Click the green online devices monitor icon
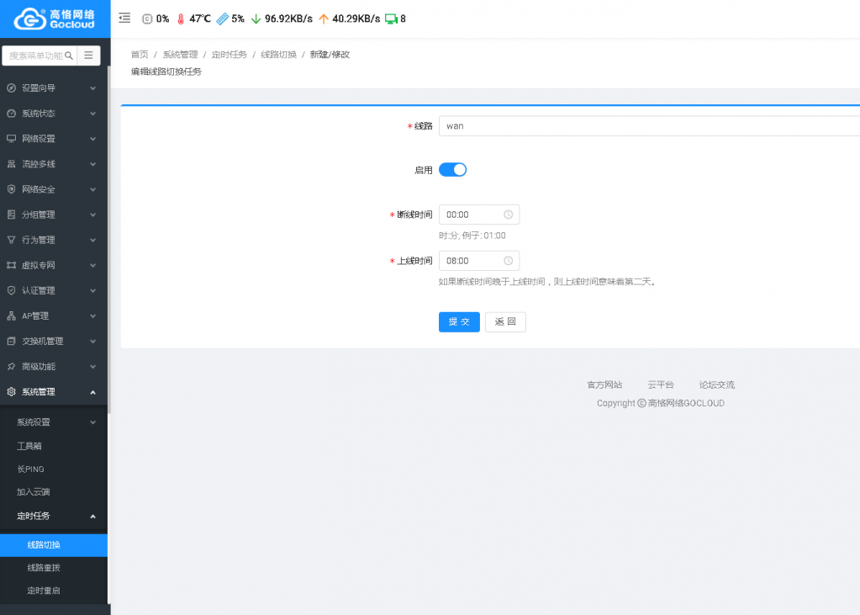 click(x=391, y=19)
